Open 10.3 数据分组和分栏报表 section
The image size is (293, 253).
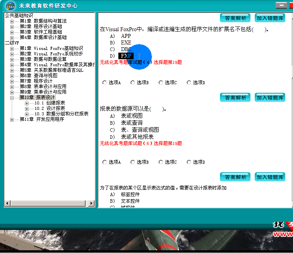click(61, 114)
